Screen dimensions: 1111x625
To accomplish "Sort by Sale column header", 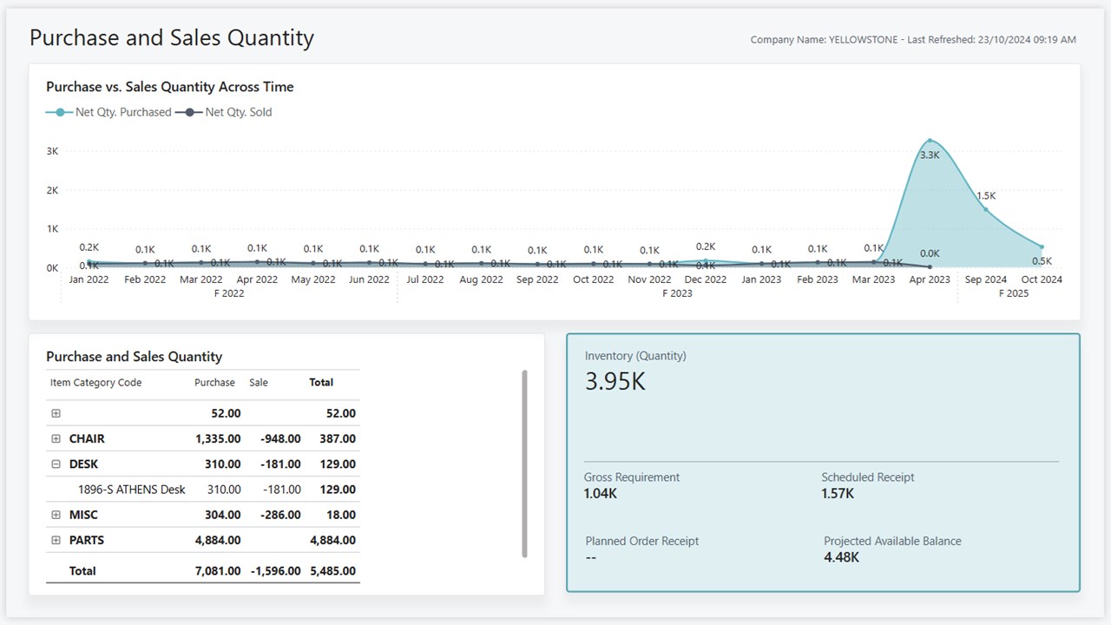I will pos(259,383).
